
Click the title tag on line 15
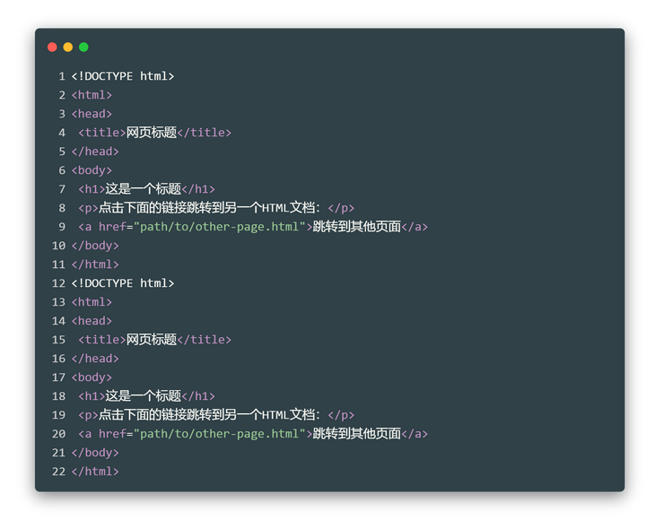tap(101, 340)
